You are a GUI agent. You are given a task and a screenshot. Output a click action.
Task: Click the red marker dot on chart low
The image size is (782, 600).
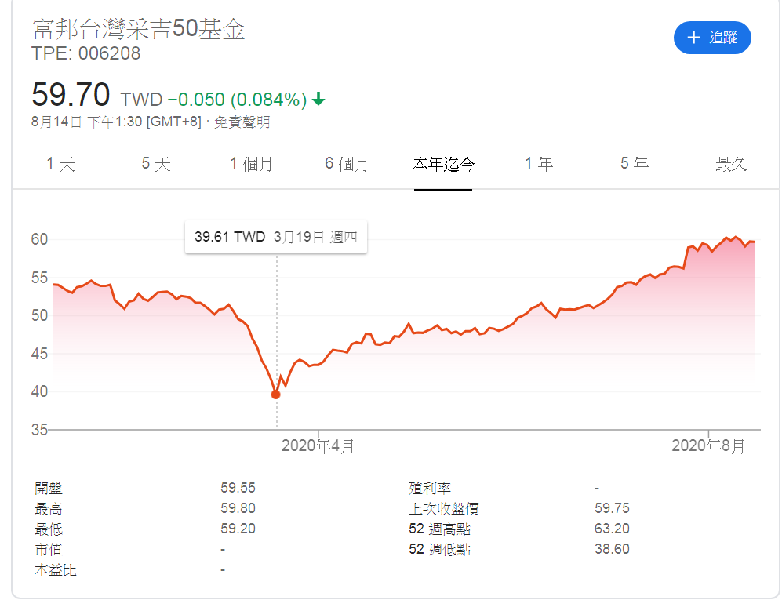tap(276, 395)
